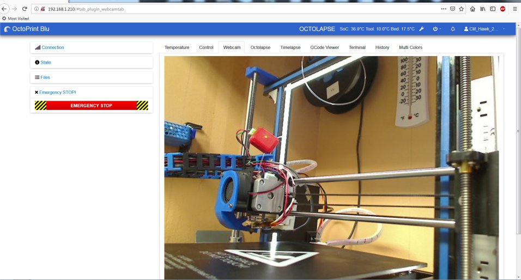
Task: Click the browser home icon
Action: click(x=472, y=9)
